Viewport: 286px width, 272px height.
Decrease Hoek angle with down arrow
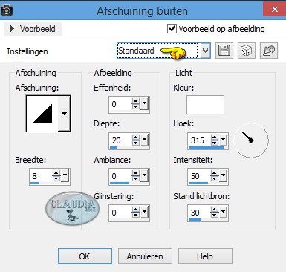[215, 143]
